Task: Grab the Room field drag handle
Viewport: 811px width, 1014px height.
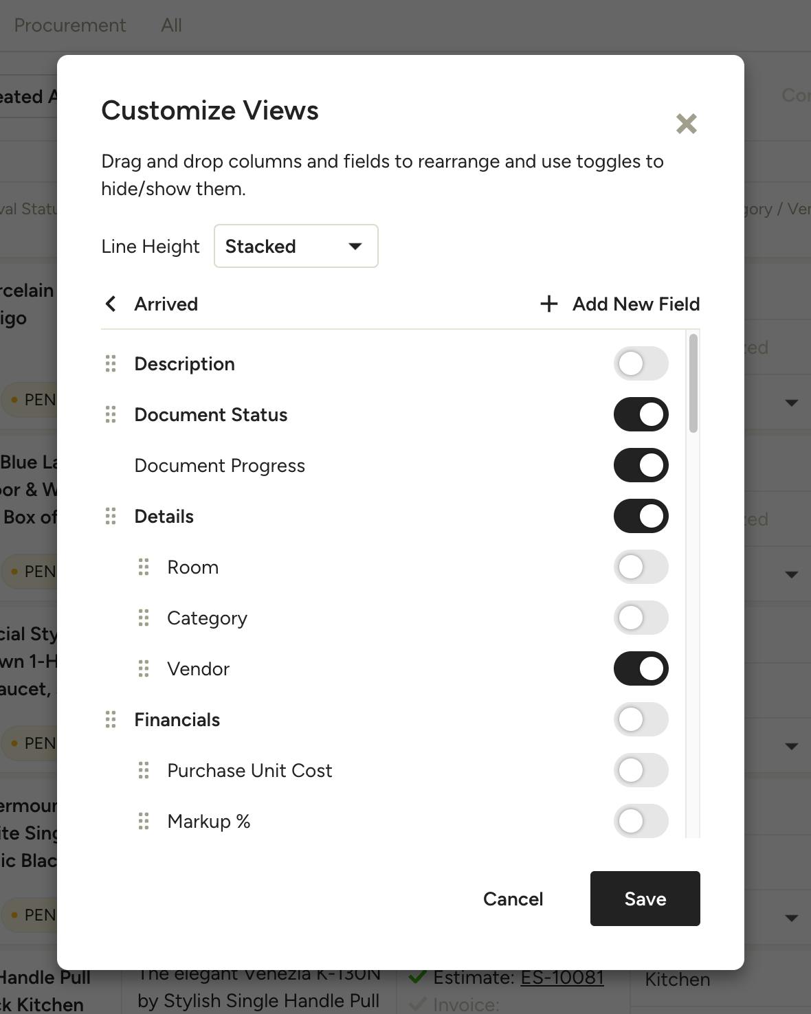Action: 144,567
